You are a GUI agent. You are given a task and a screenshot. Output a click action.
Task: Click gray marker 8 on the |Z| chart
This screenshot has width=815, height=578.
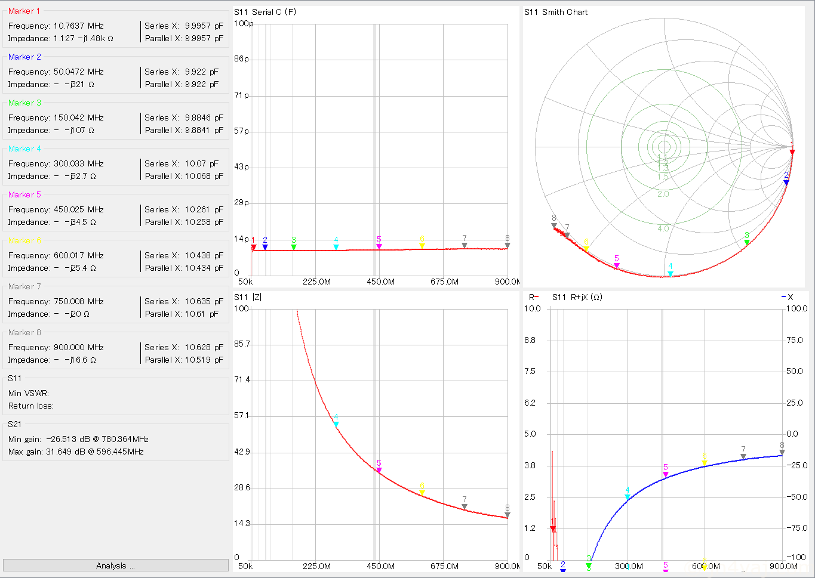click(x=508, y=515)
